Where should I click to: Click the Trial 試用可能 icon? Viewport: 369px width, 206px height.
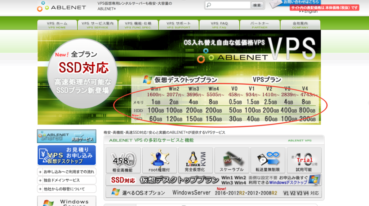pos(304,161)
